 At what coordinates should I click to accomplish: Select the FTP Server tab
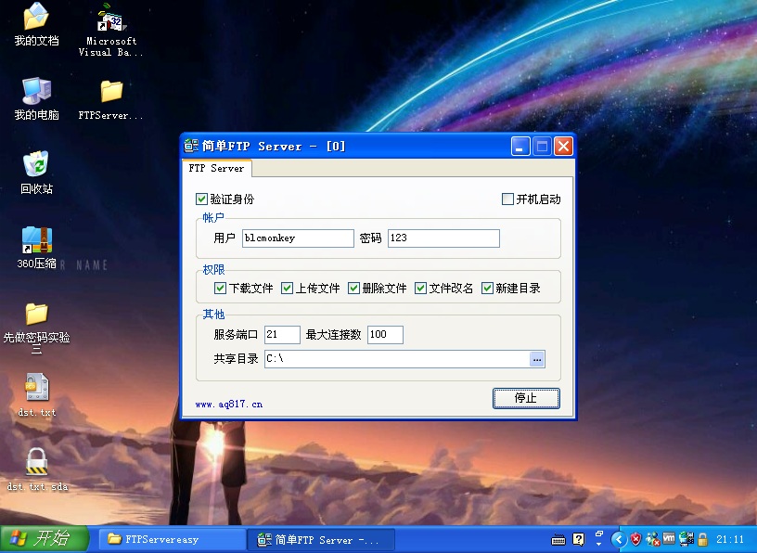217,168
